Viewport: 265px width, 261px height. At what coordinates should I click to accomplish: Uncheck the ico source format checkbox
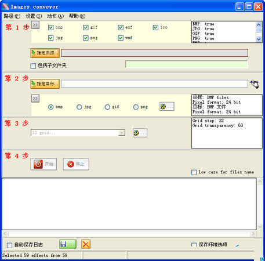pyautogui.click(x=155, y=27)
